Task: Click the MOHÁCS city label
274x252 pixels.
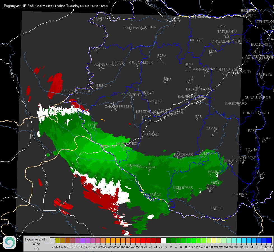Action: pyautogui.click(x=239, y=194)
